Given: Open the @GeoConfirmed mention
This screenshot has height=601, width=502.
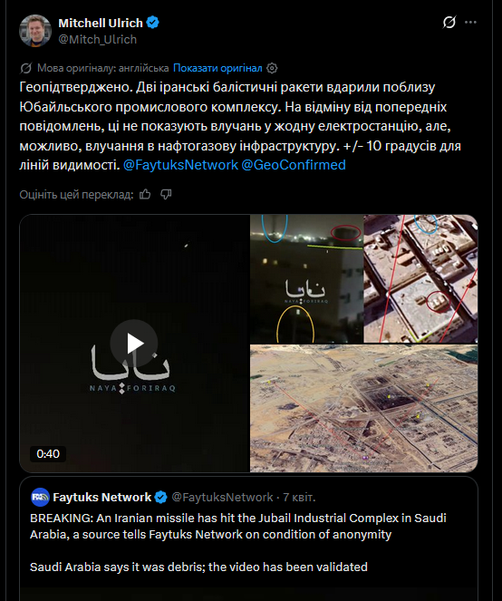Looking at the screenshot, I should point(294,165).
